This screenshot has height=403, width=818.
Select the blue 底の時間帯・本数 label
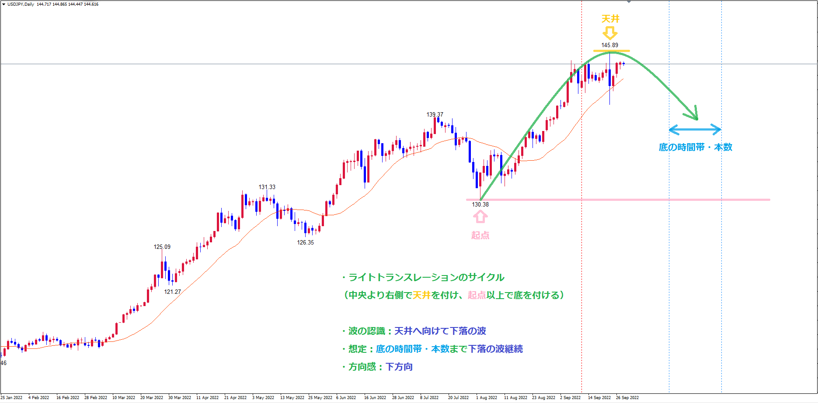click(x=695, y=147)
